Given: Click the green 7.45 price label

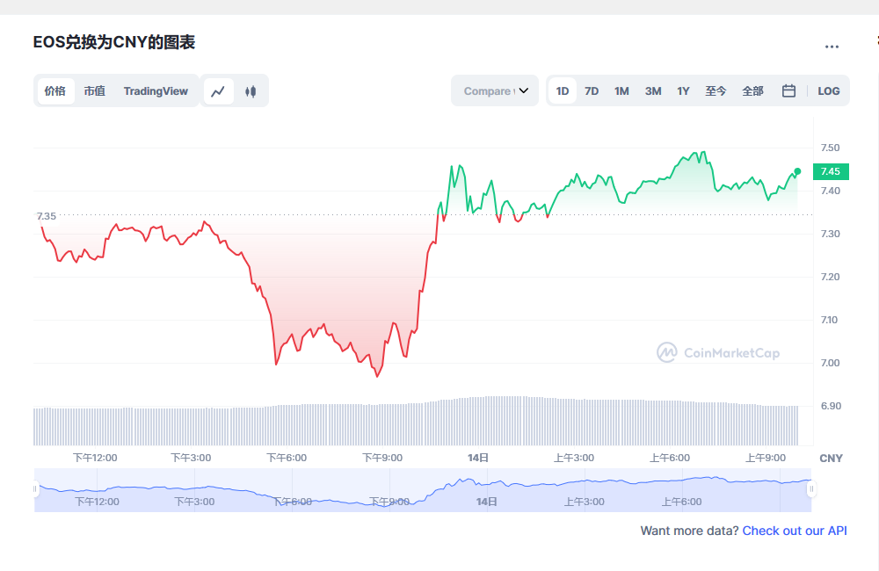Looking at the screenshot, I should coord(829,172).
